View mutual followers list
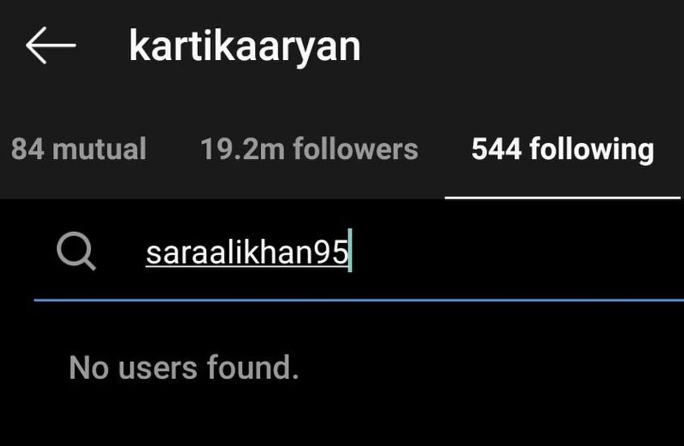This screenshot has height=446, width=684. pyautogui.click(x=79, y=149)
